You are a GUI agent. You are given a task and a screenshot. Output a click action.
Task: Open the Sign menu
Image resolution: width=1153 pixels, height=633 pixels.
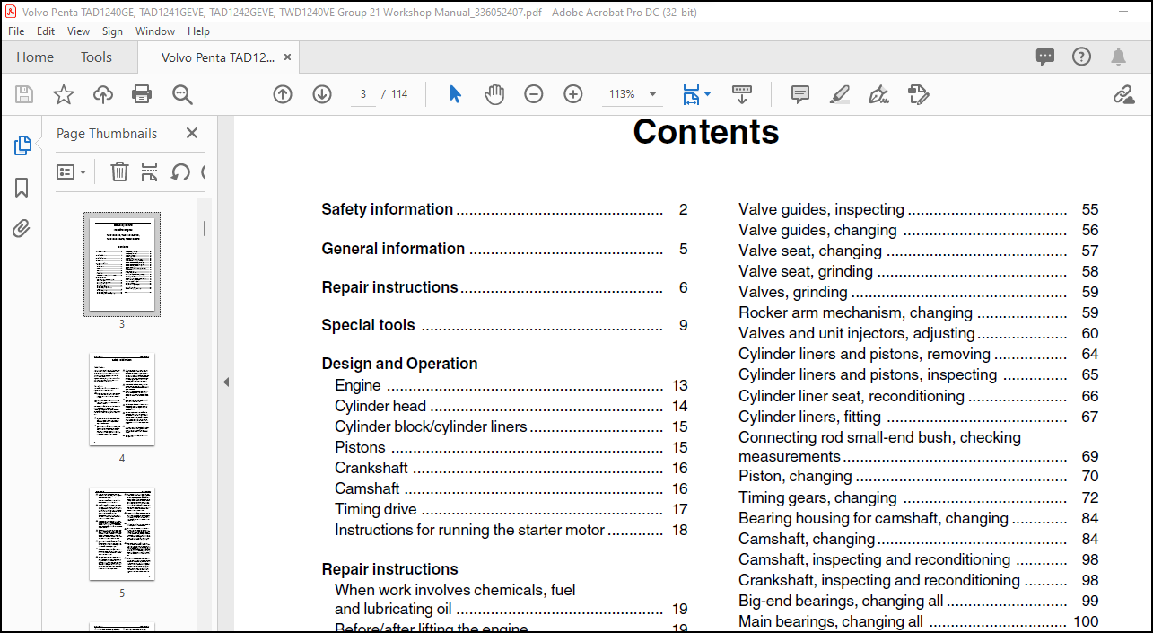(x=112, y=31)
